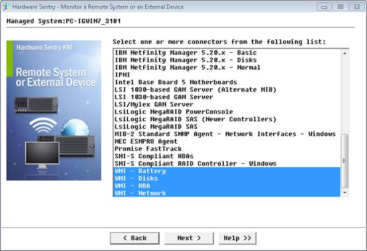
Task: Select SMI-S Compliant HBAs entry
Action: coord(154,156)
